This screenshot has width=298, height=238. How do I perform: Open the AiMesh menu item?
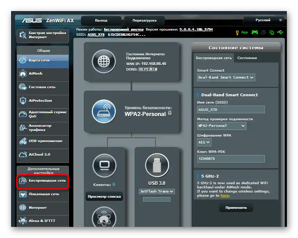tap(43, 74)
